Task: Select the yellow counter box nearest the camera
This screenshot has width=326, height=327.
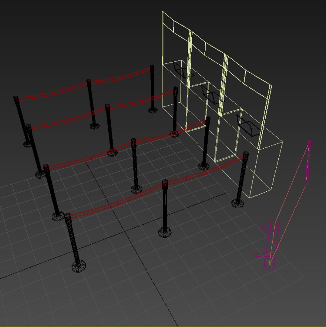Action: (249, 153)
